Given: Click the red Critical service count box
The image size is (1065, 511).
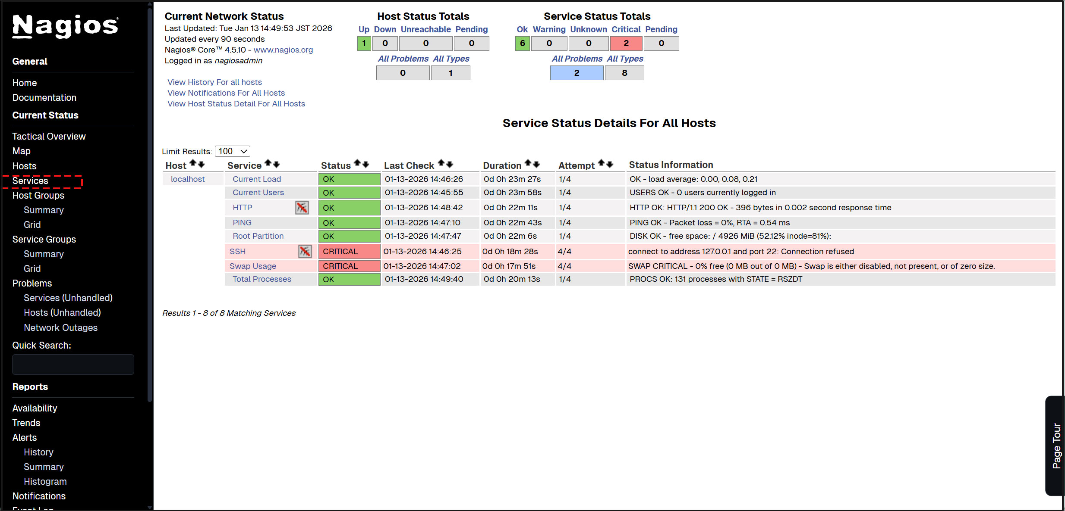Looking at the screenshot, I should pos(626,43).
